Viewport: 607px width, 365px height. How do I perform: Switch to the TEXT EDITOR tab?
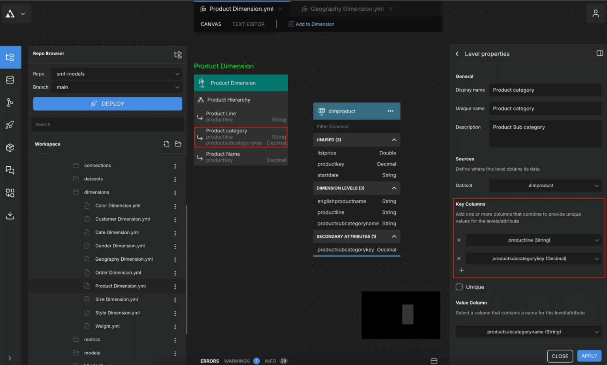click(248, 24)
